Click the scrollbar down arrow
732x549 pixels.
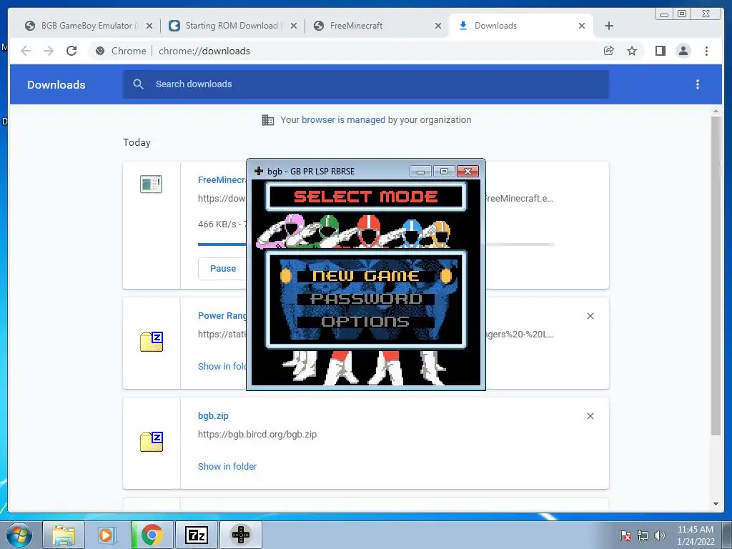coord(716,504)
